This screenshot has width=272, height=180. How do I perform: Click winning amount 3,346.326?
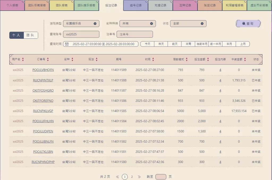click(x=239, y=101)
